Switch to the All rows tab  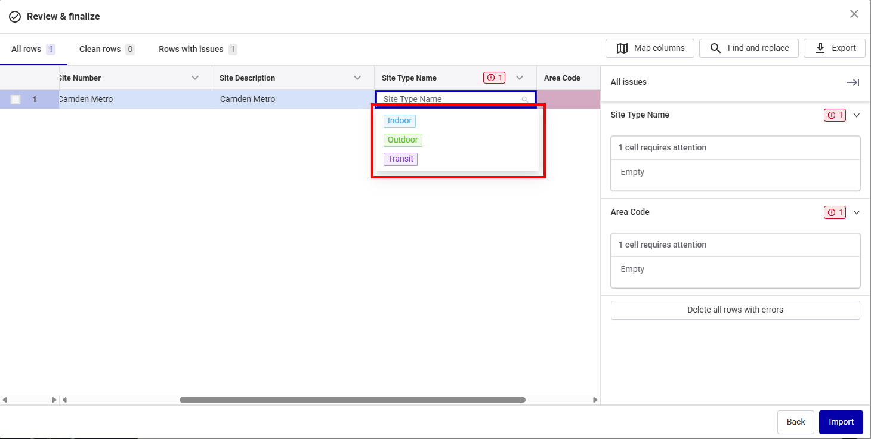tap(33, 49)
